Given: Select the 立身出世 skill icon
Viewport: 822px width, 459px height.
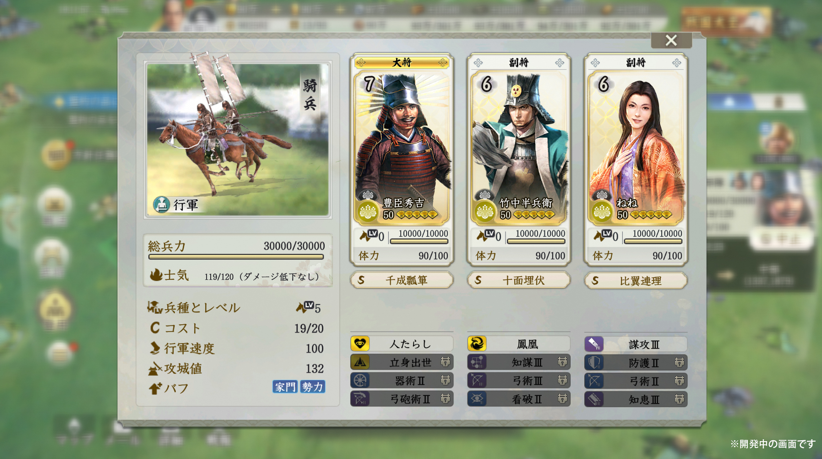Looking at the screenshot, I should click(x=360, y=362).
